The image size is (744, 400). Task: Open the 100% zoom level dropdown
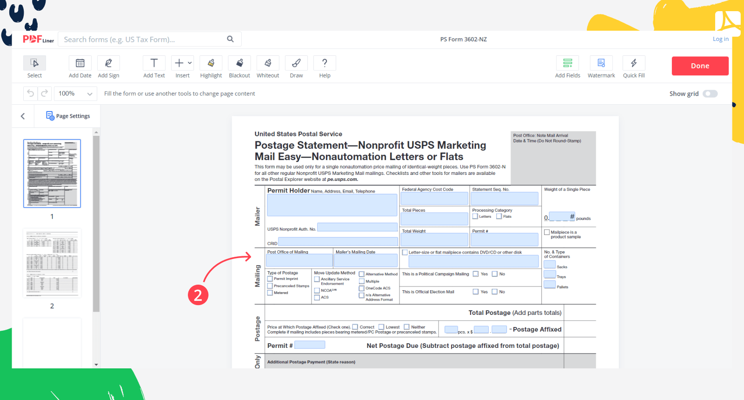tap(75, 93)
